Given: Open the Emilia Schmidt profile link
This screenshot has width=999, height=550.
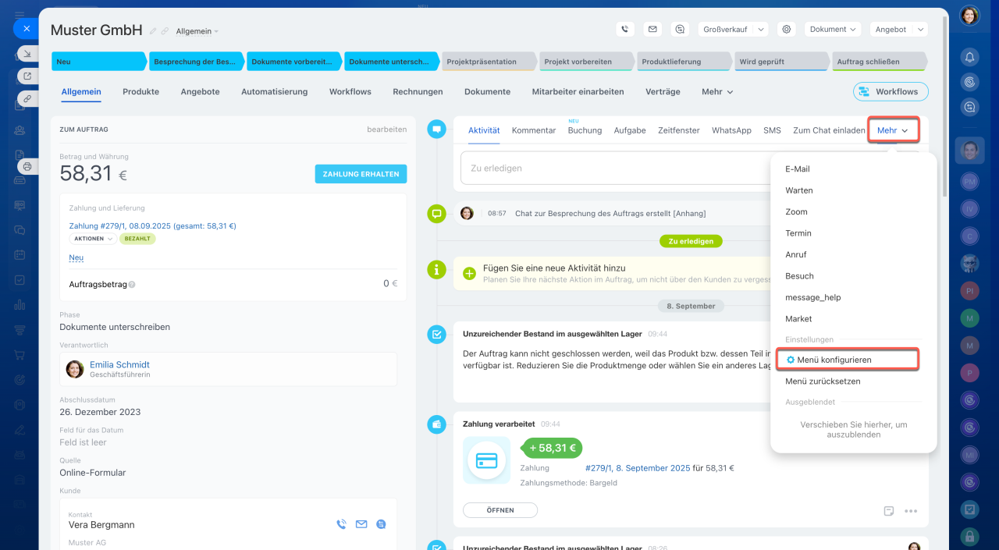Looking at the screenshot, I should [119, 364].
